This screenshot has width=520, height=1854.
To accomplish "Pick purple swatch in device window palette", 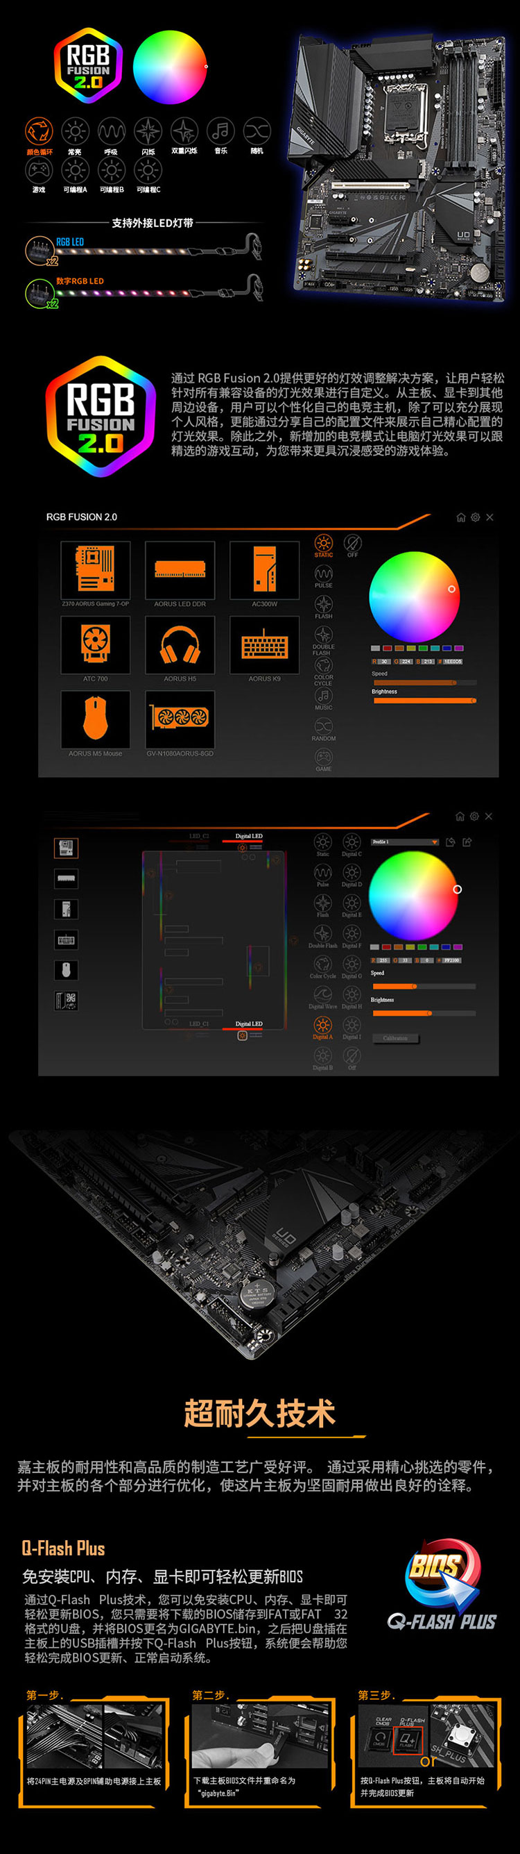I will 459,649.
